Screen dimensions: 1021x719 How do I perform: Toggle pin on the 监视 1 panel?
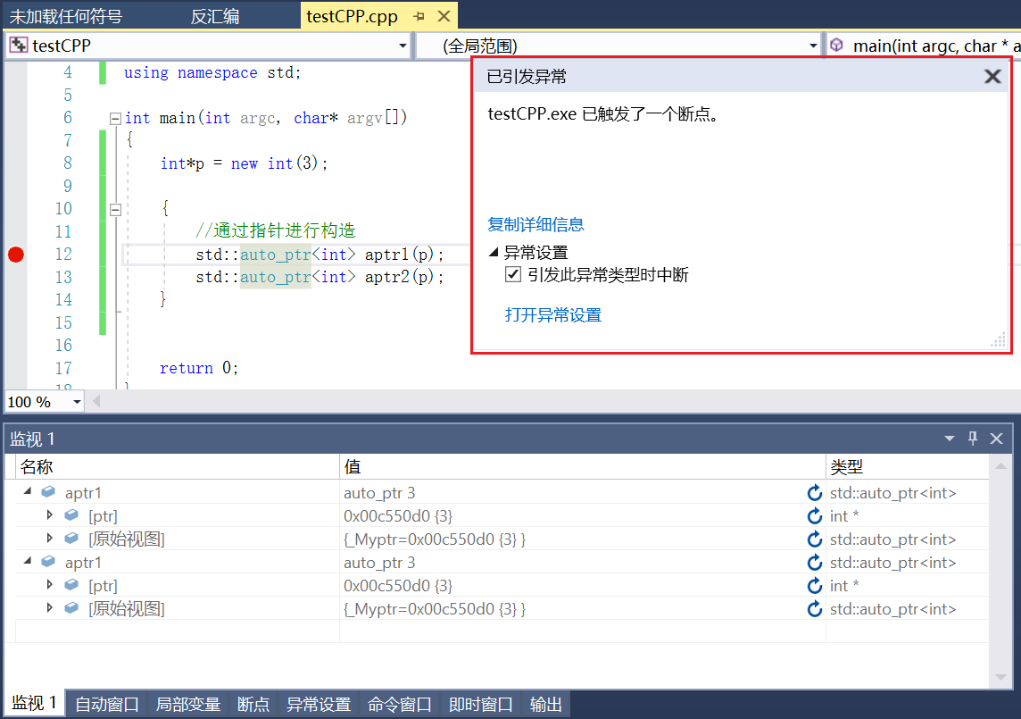[973, 439]
